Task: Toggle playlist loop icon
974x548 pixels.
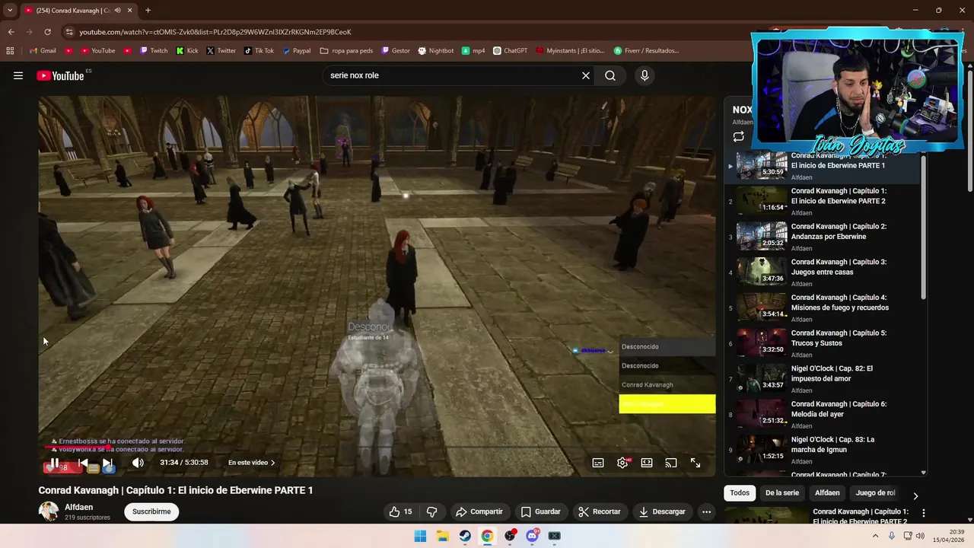Action: pyautogui.click(x=738, y=137)
